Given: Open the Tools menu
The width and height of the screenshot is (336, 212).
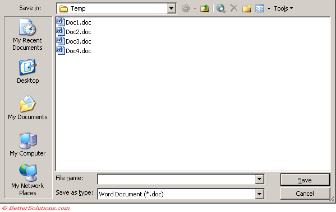Looking at the screenshot, I should click(x=283, y=8).
